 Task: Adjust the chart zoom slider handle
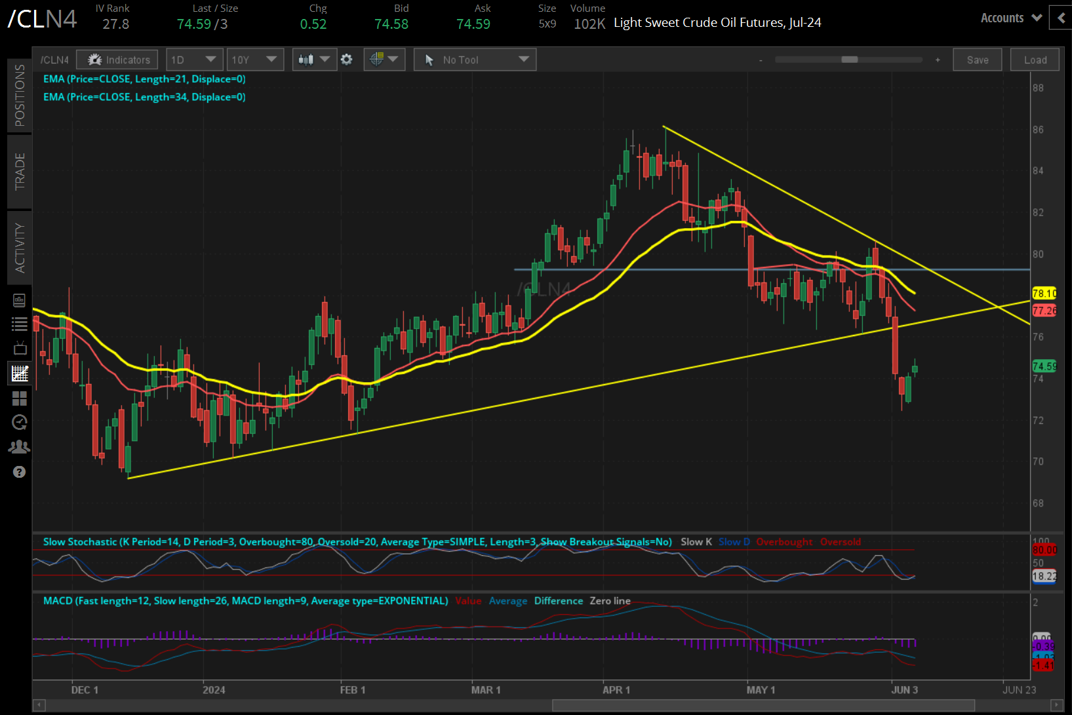point(850,60)
